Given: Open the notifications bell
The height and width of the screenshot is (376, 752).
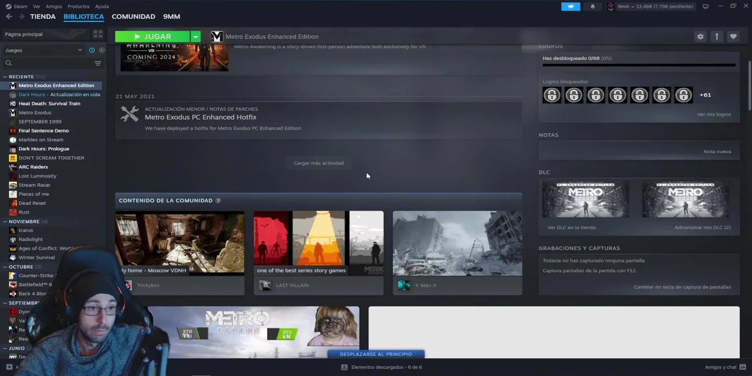Looking at the screenshot, I should tap(592, 6).
